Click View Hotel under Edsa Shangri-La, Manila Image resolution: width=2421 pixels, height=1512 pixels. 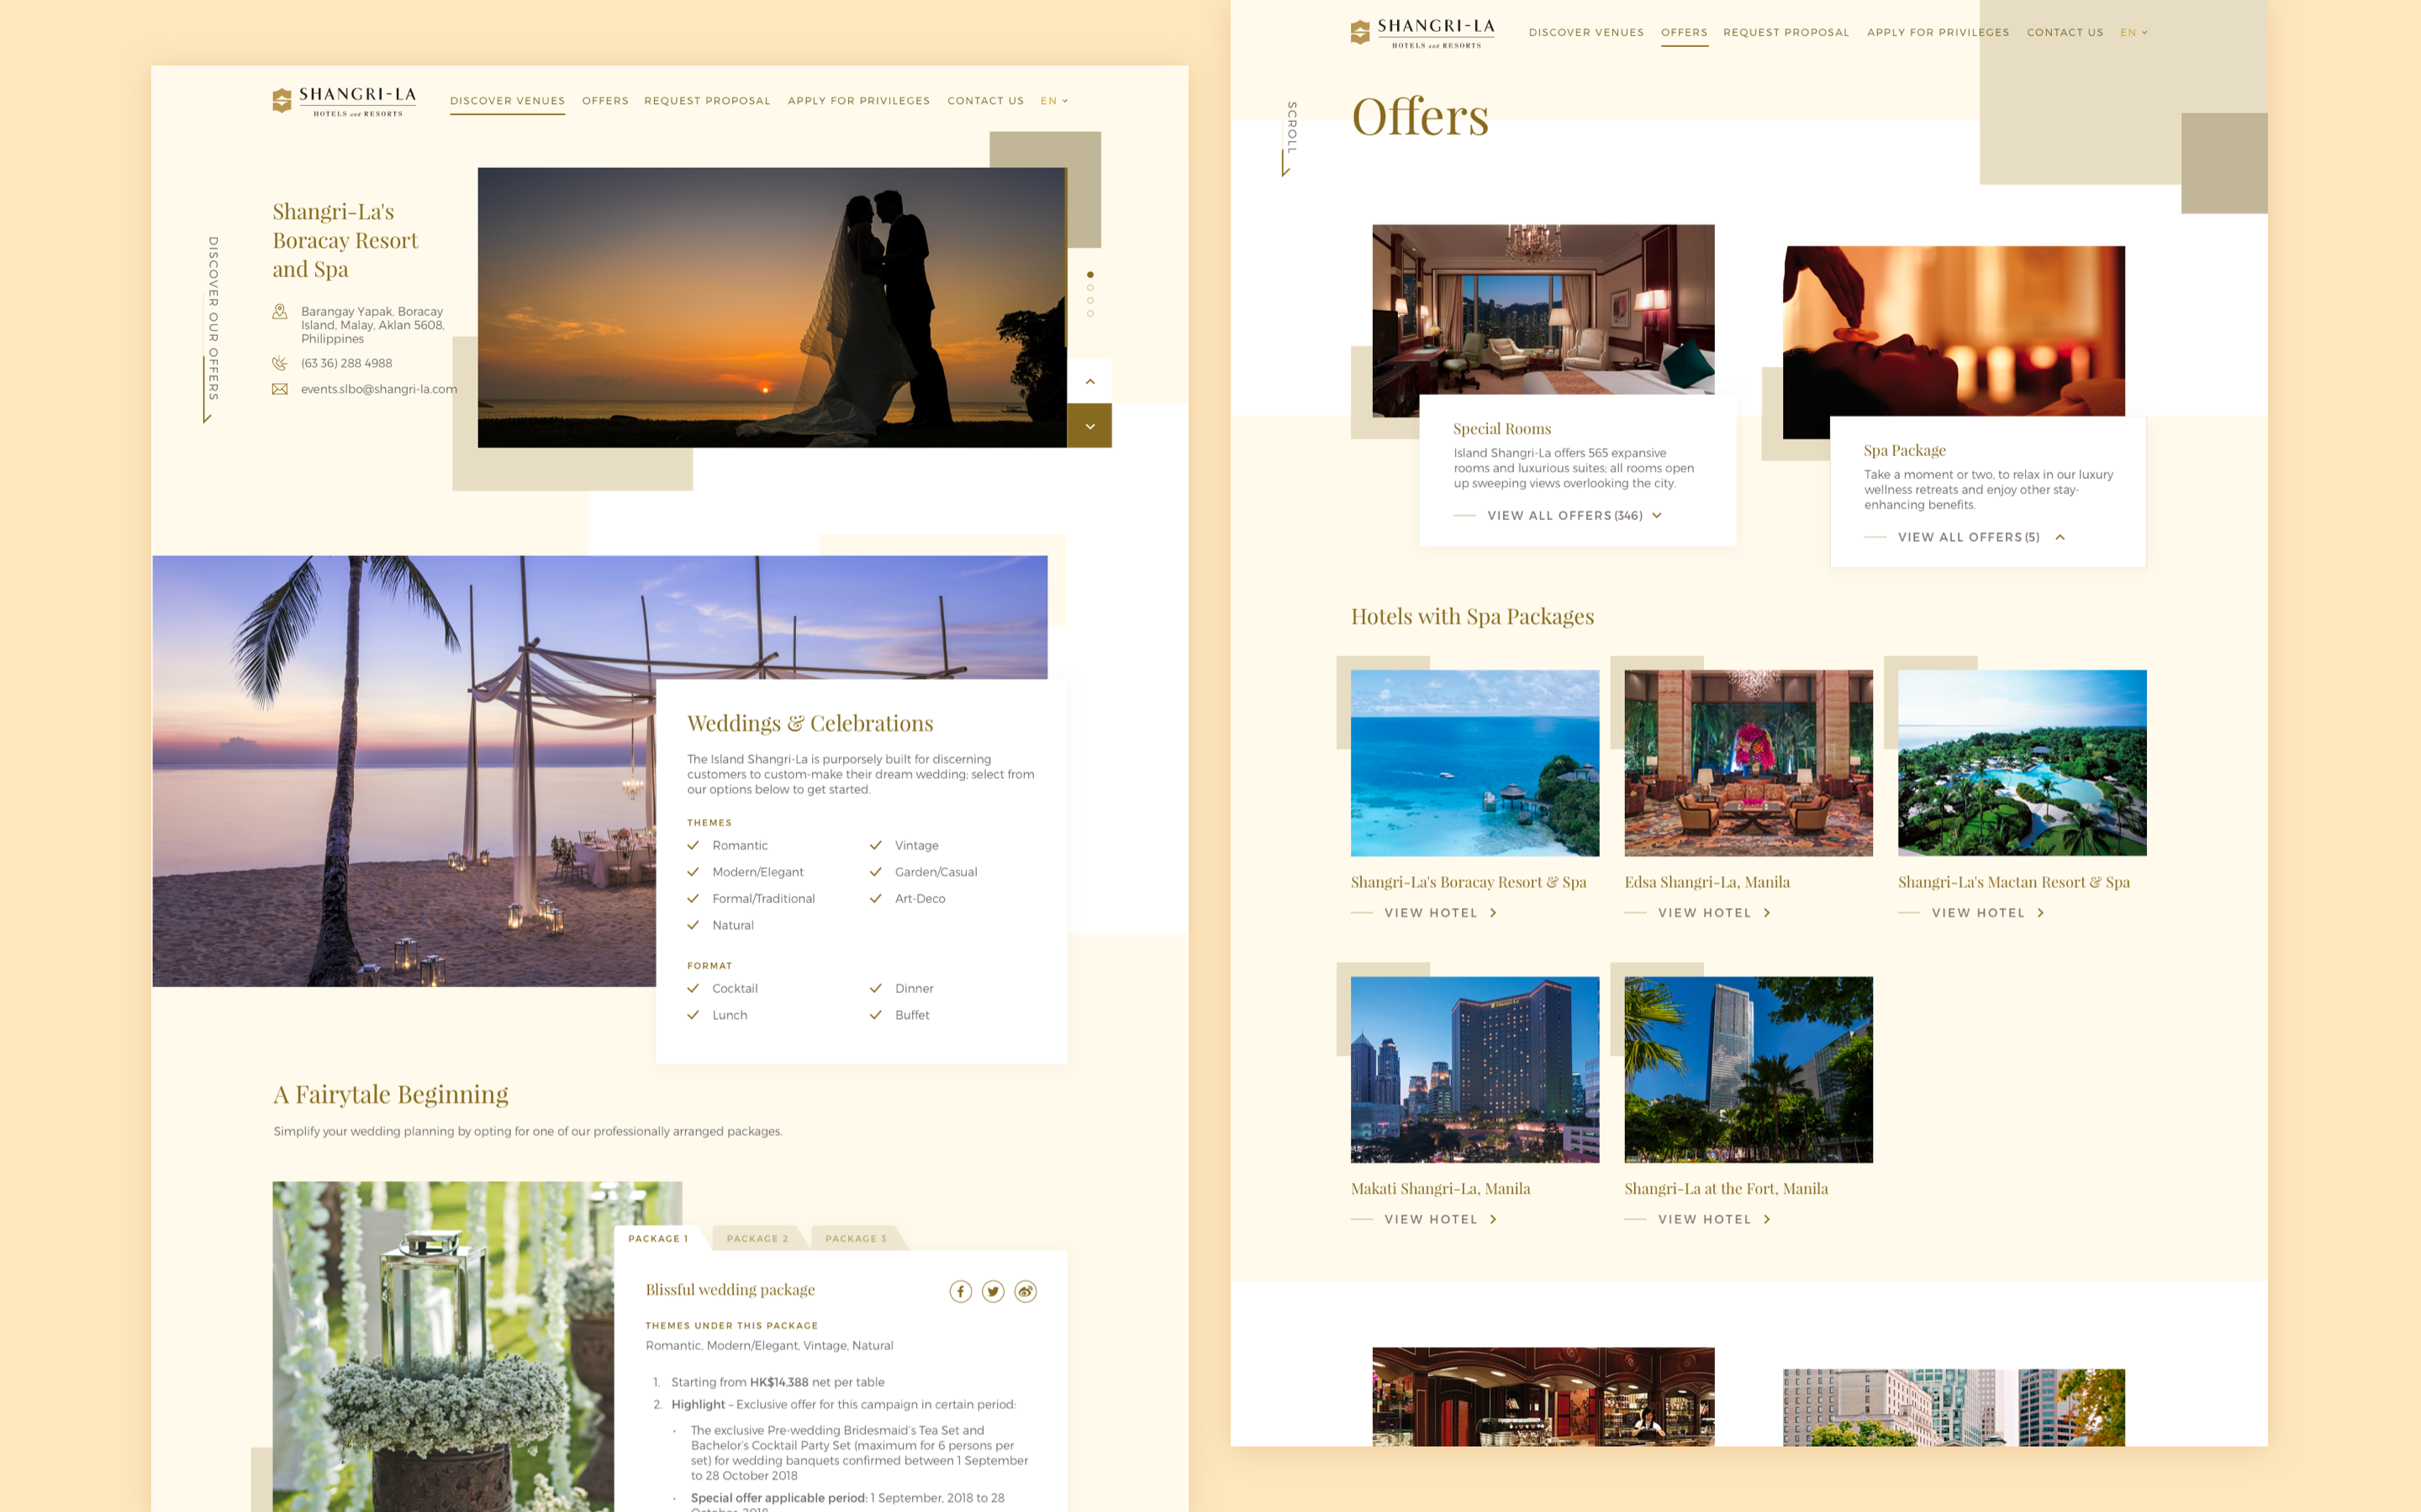coord(1705,912)
